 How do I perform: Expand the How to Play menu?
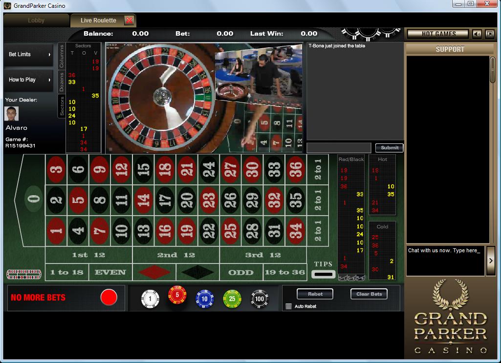point(28,80)
